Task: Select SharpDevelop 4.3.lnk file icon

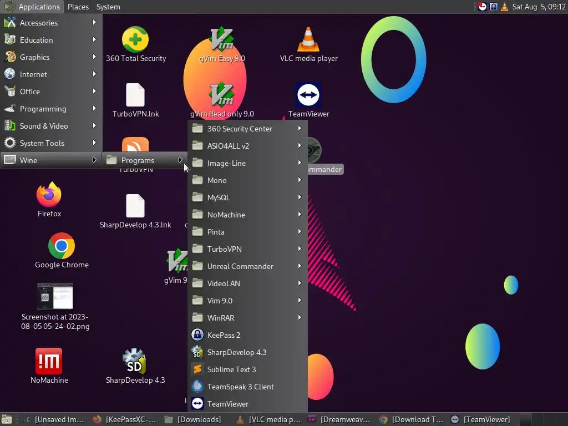Action: click(135, 211)
